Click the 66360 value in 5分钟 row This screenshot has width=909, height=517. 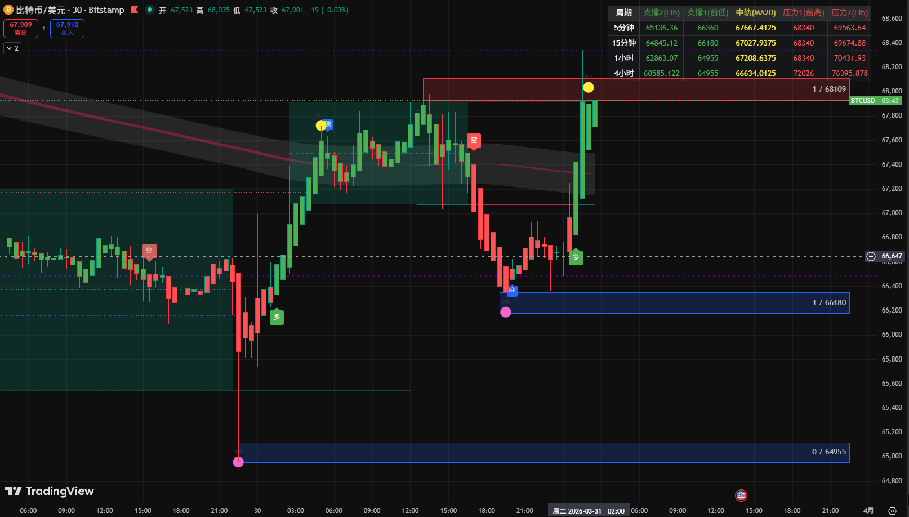[708, 28]
